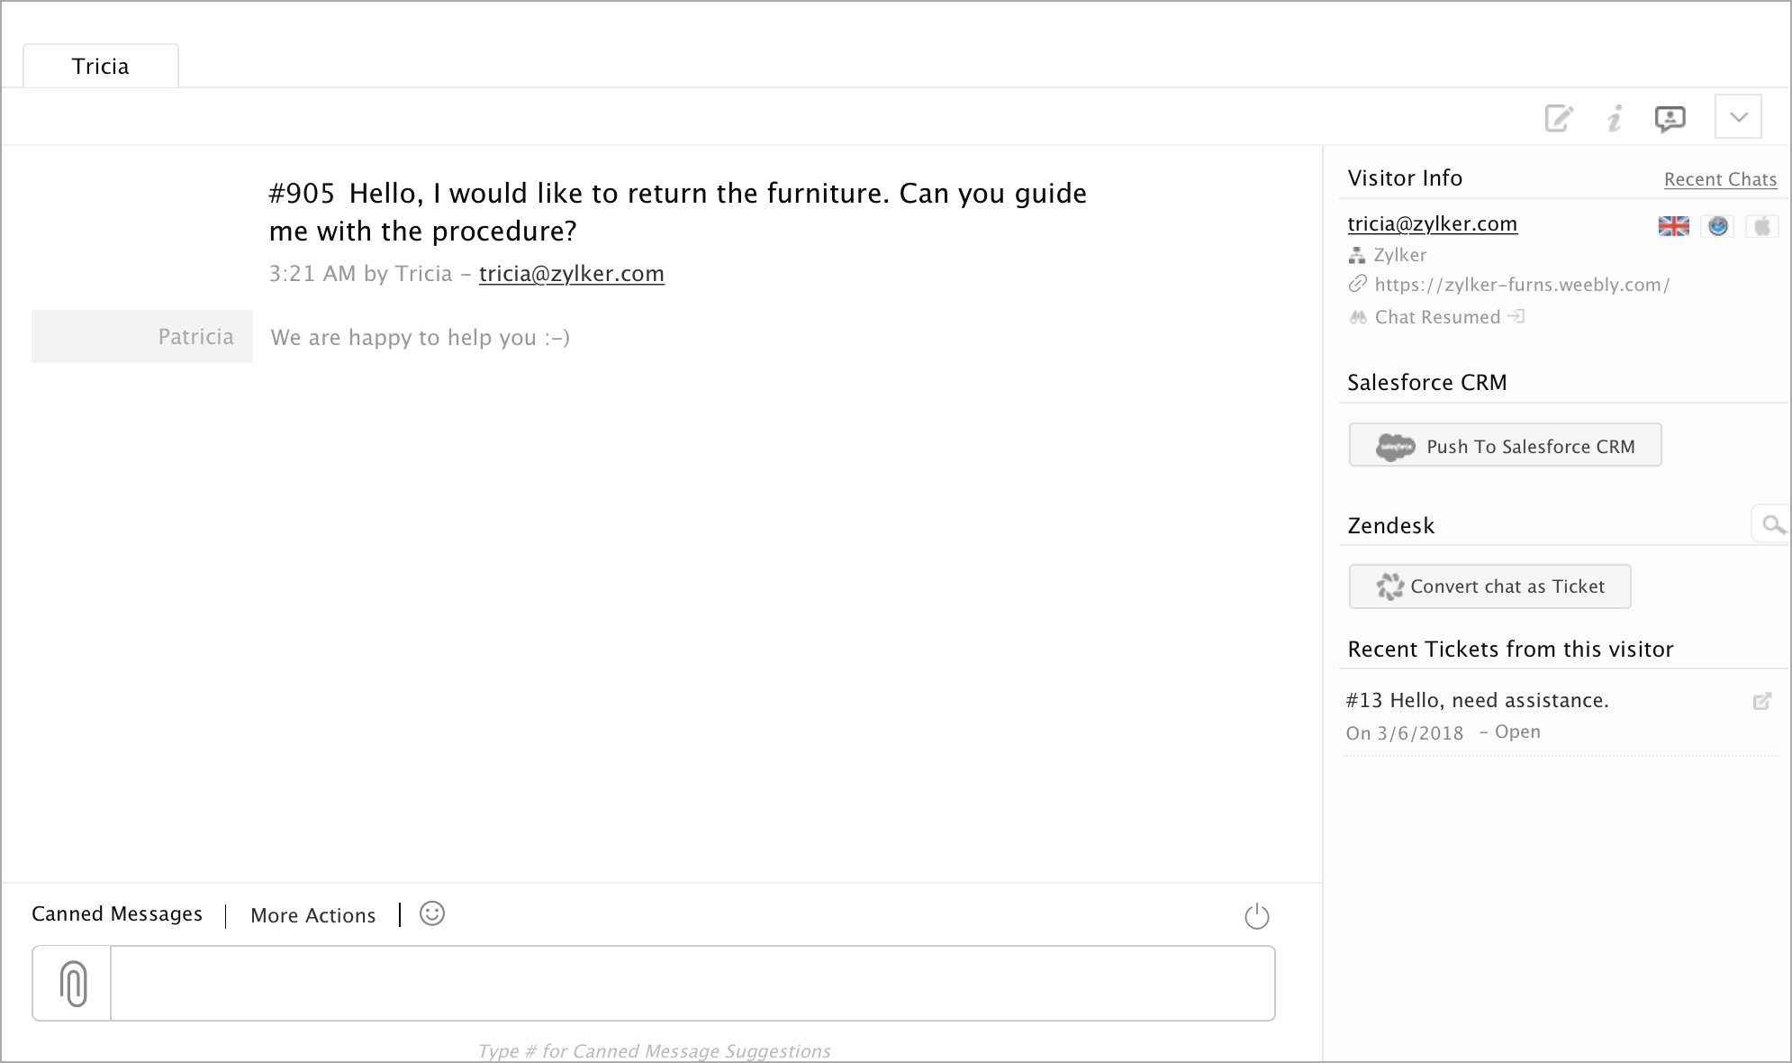Open the emoji smiley picker
This screenshot has height=1063, width=1792.
point(432,913)
